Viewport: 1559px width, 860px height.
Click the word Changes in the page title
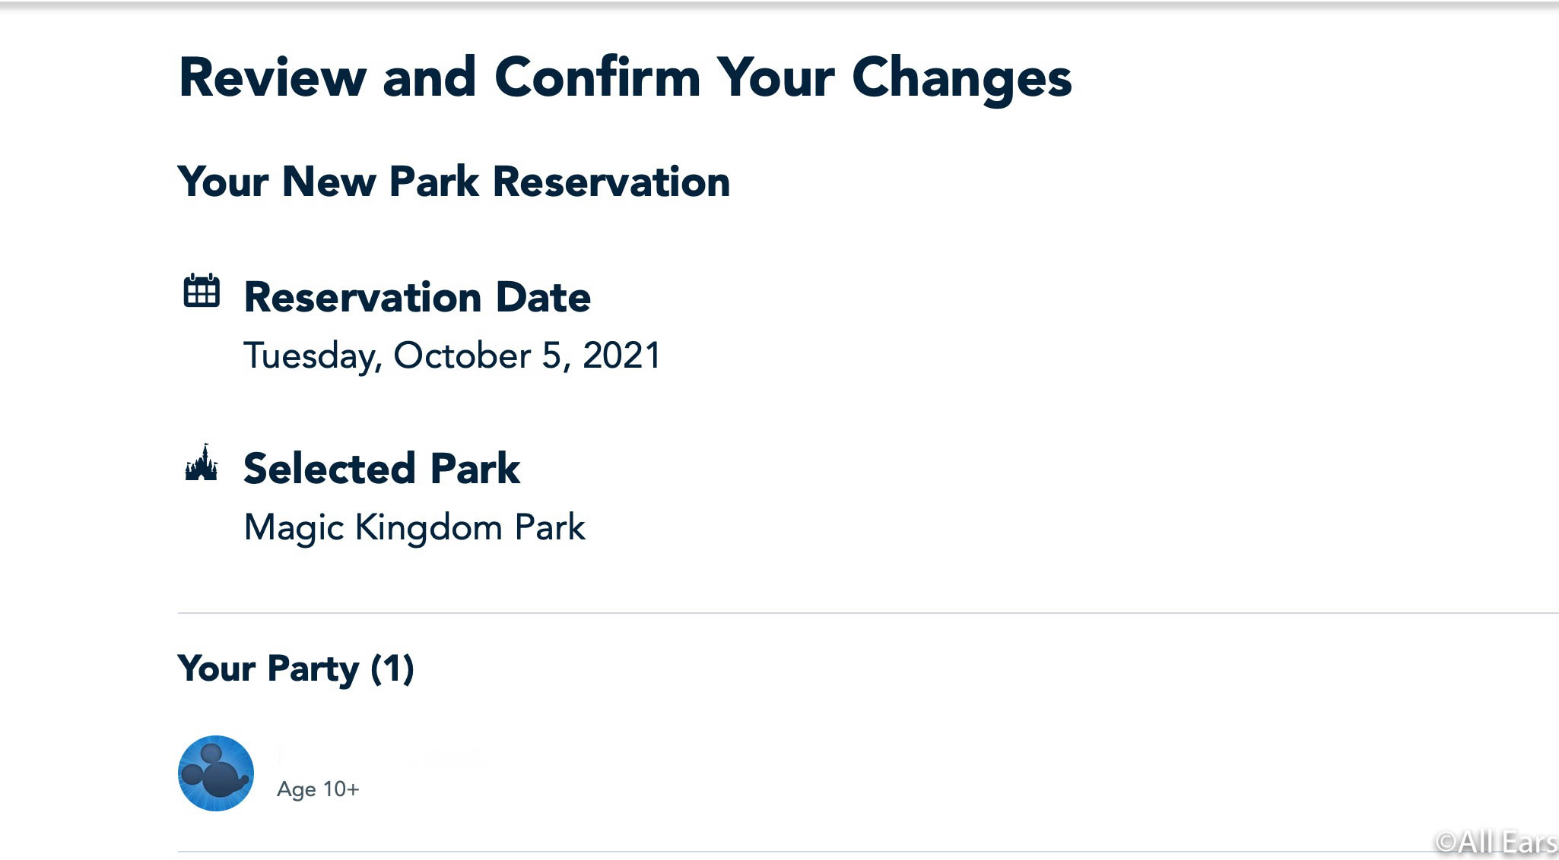pyautogui.click(x=961, y=79)
